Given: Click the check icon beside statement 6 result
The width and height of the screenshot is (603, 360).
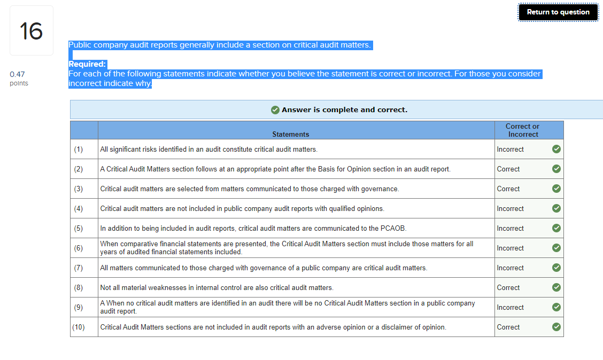Looking at the screenshot, I should tap(556, 248).
